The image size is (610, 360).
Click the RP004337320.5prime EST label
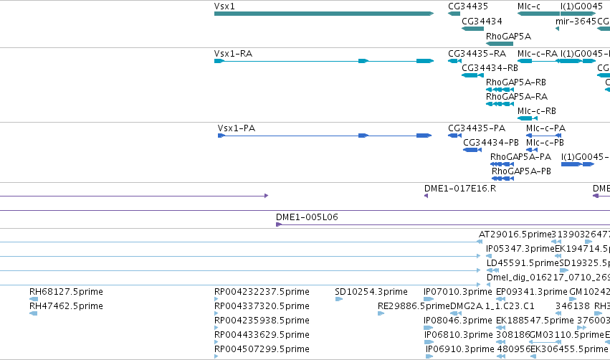(262, 306)
